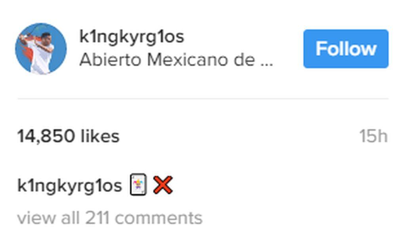The image size is (396, 239).
Task: Open the tennis player avatar thumbnail
Action: pyautogui.click(x=41, y=49)
